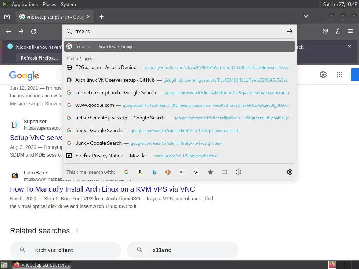Click the Google logo on the page

[x=24, y=76]
